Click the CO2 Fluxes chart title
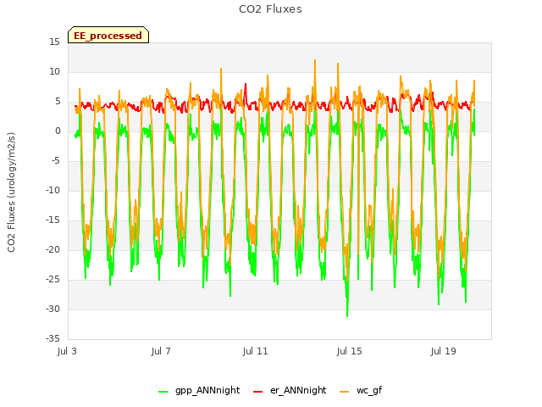Viewport: 542px width, 407px height. [270, 9]
